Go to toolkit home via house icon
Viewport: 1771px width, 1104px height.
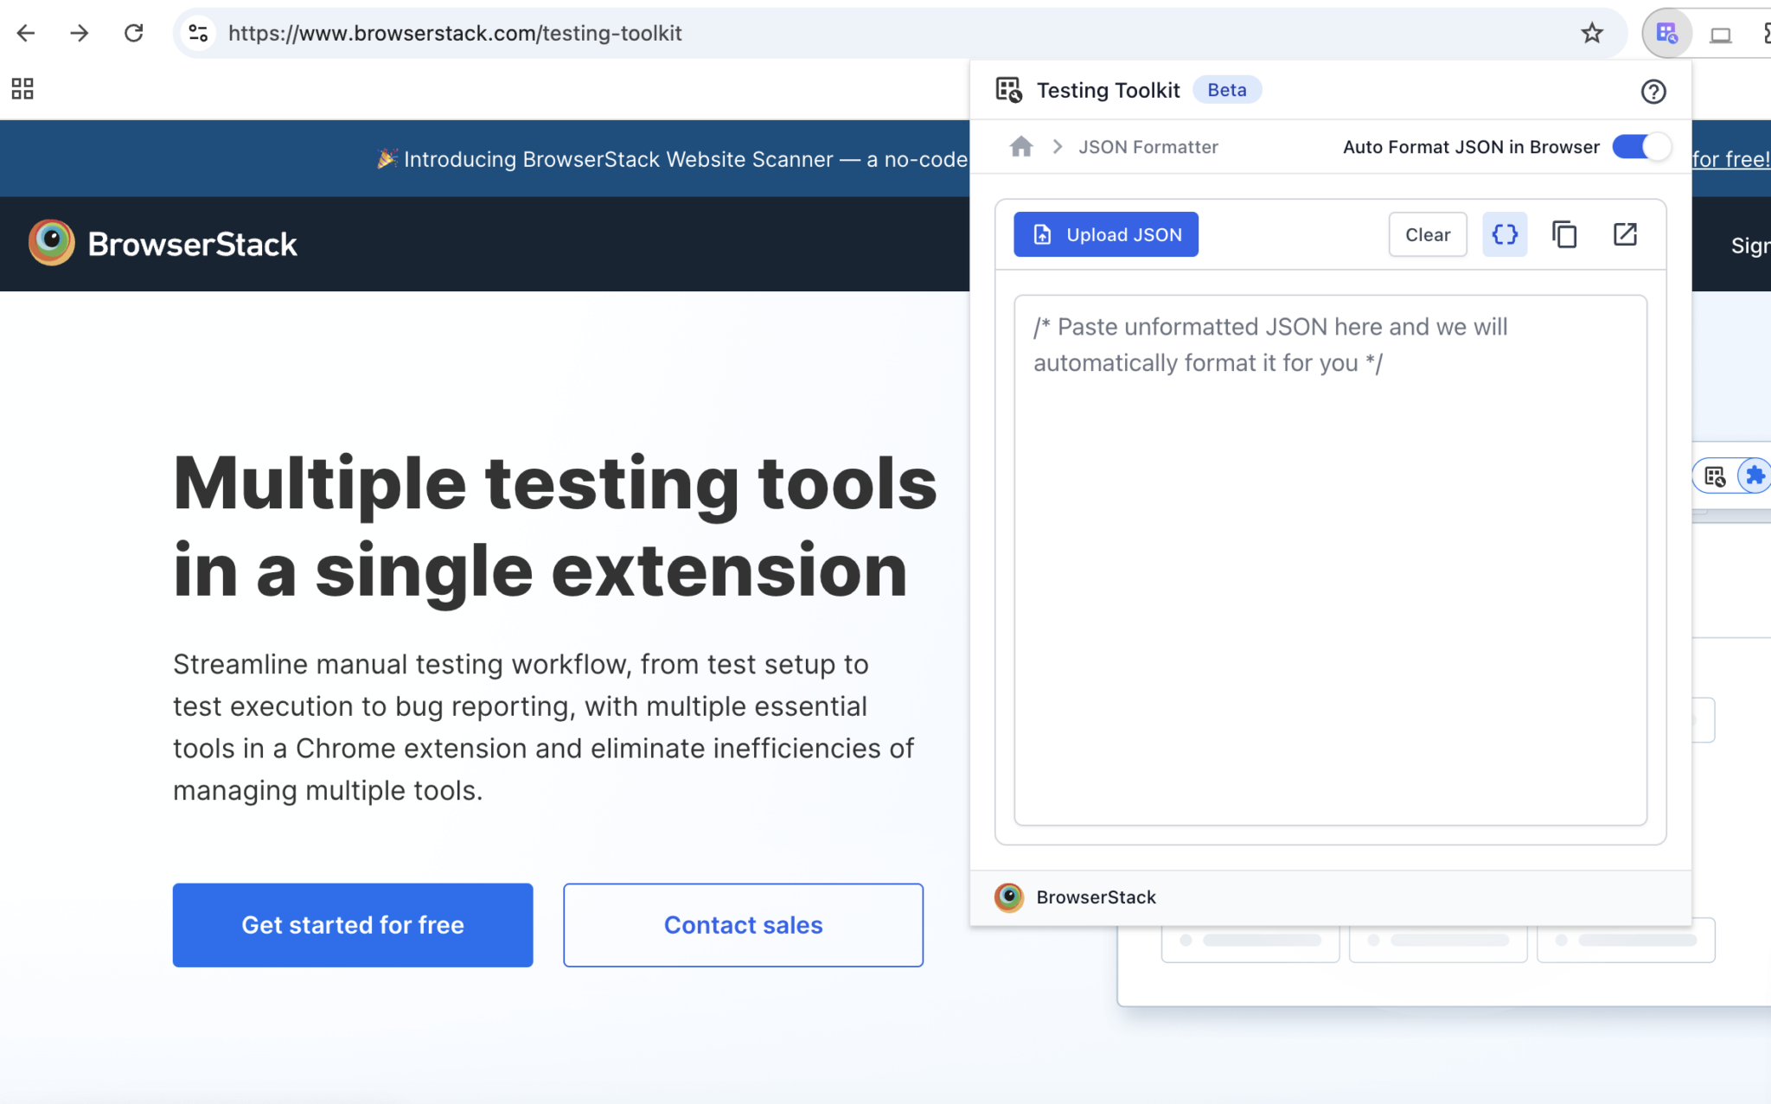[x=1020, y=146]
